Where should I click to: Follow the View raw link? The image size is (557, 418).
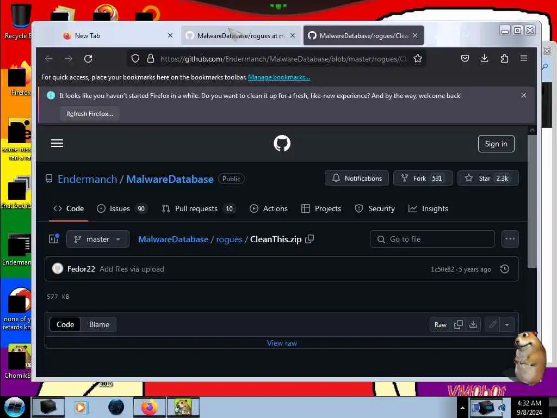(282, 343)
